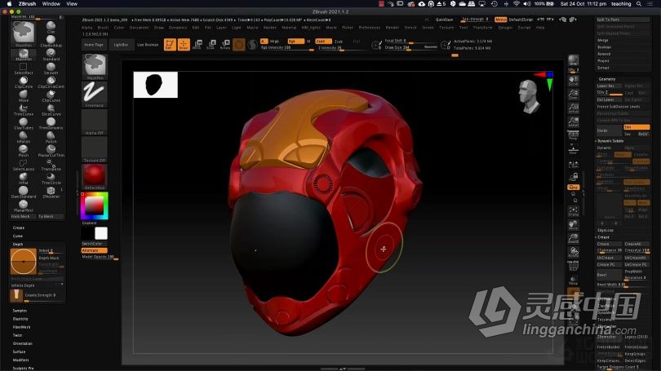Expand the FiberMesh brush section
The image size is (661, 371).
(21, 327)
